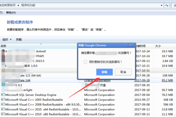The height and width of the screenshot is (117, 176).
Task: Confirm with the blue 卸载 button in dialog
Action: coord(104,72)
